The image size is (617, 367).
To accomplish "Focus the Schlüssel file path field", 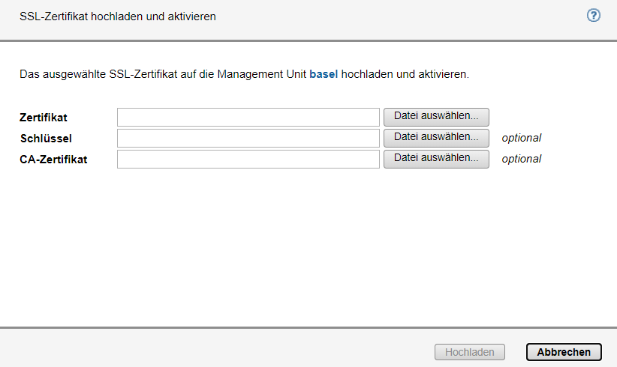I will [248, 138].
